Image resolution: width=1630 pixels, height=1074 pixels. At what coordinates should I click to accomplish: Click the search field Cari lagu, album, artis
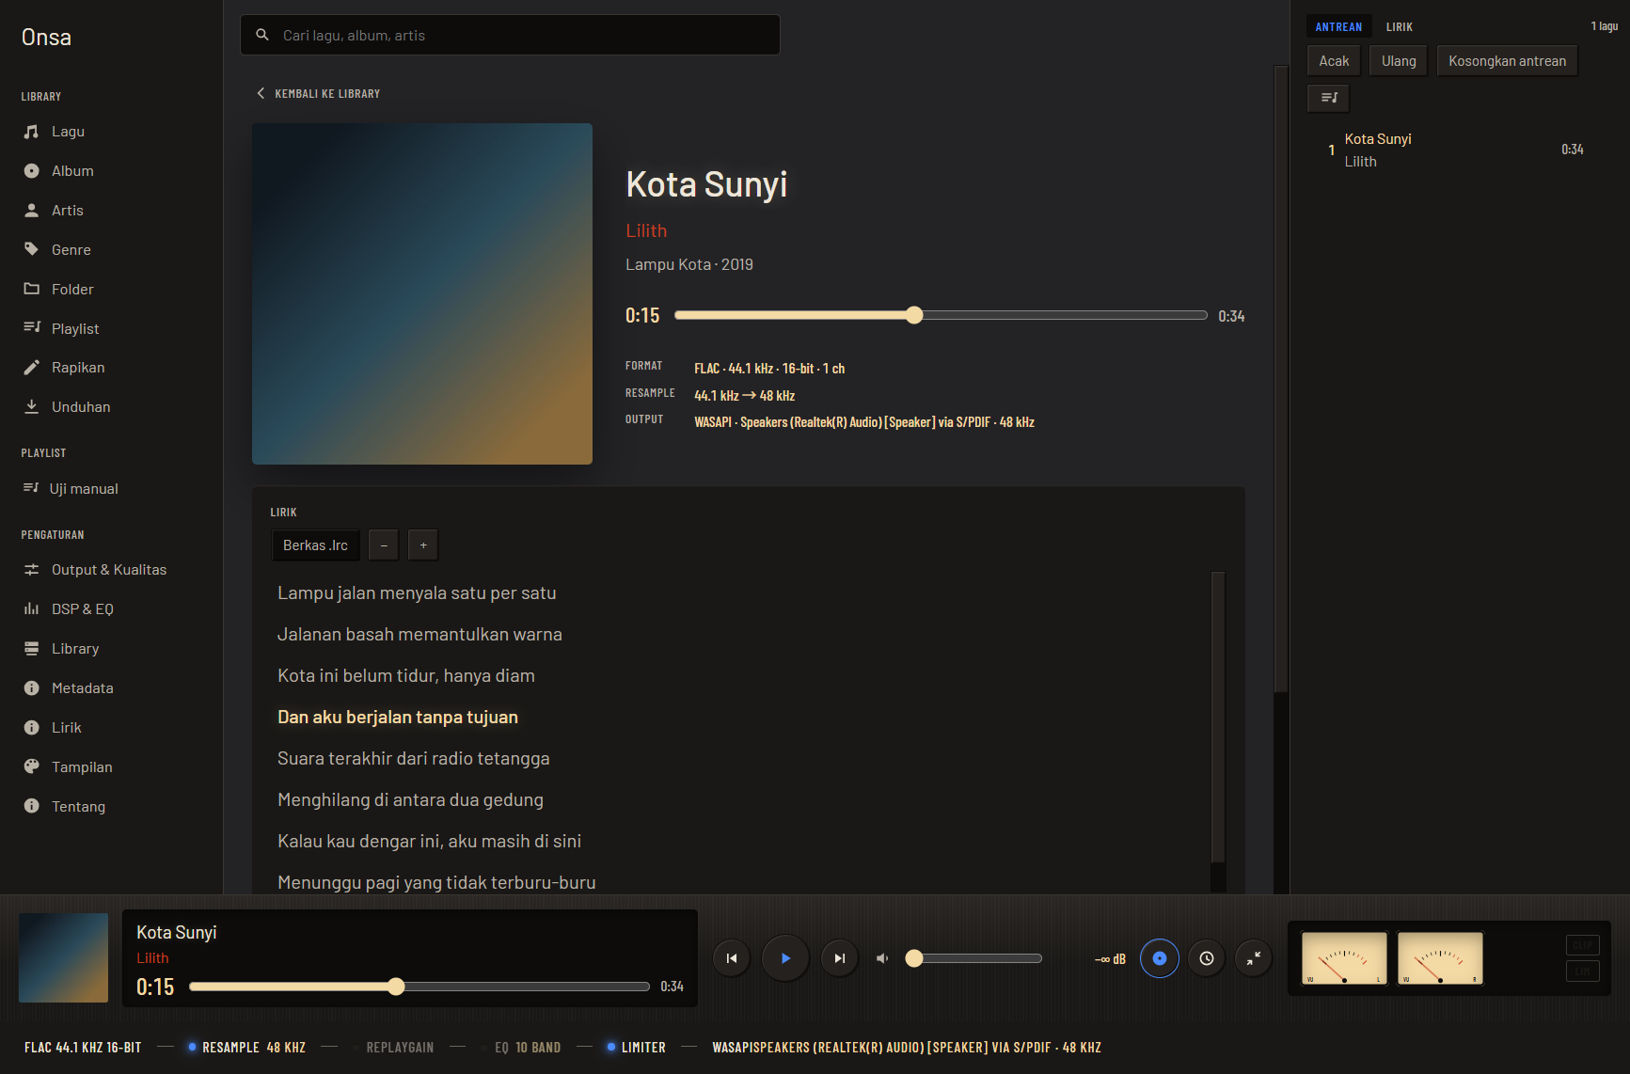(x=510, y=35)
